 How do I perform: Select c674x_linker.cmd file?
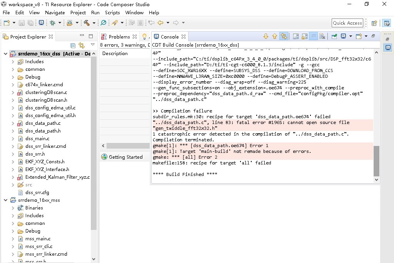(44, 85)
